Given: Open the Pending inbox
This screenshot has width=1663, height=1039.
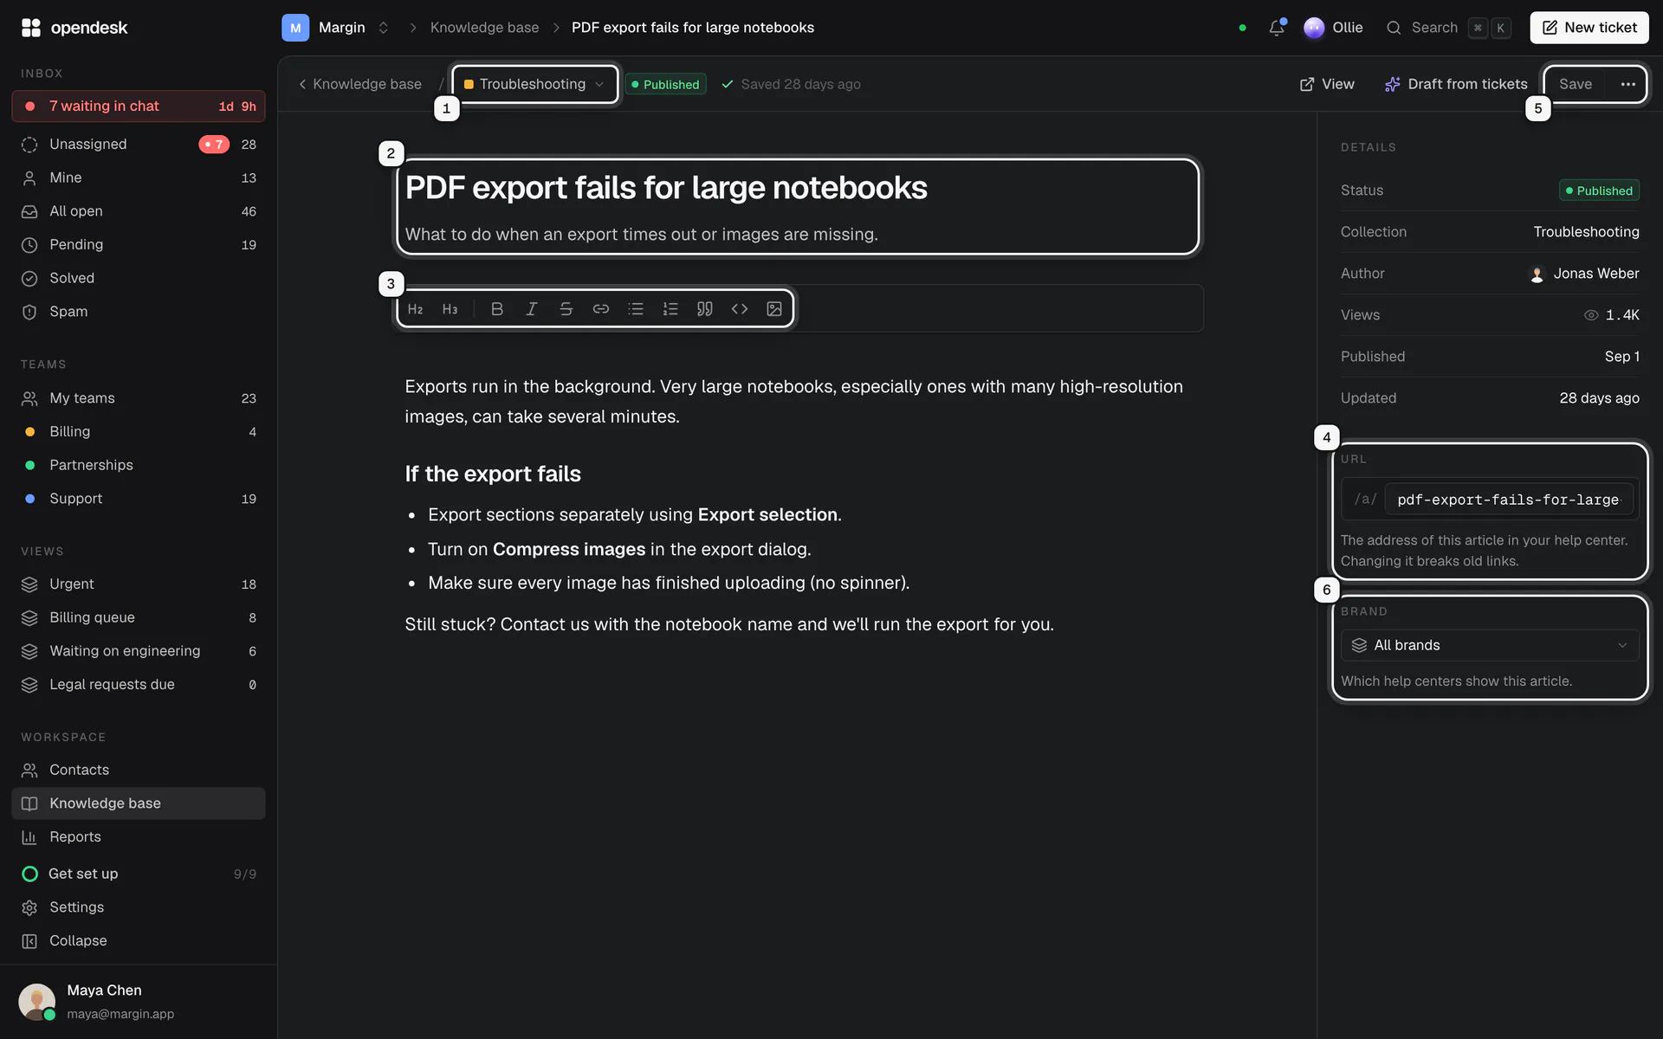Looking at the screenshot, I should [x=139, y=245].
